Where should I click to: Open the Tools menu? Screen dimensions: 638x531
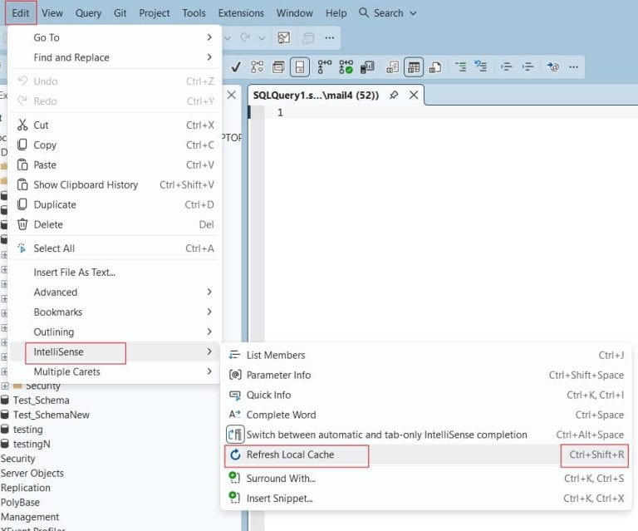pos(194,13)
